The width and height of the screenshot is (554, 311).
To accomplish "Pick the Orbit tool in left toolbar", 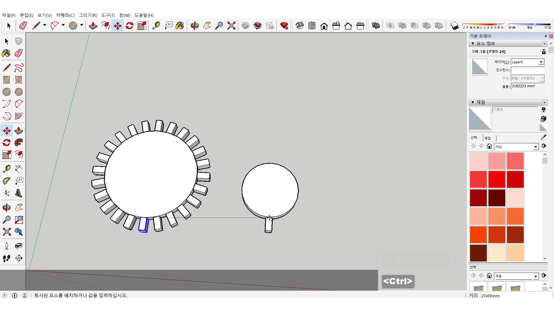I will [7, 207].
